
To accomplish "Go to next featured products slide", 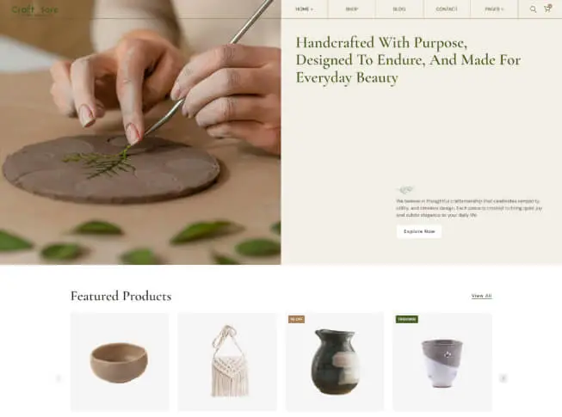I will [503, 378].
